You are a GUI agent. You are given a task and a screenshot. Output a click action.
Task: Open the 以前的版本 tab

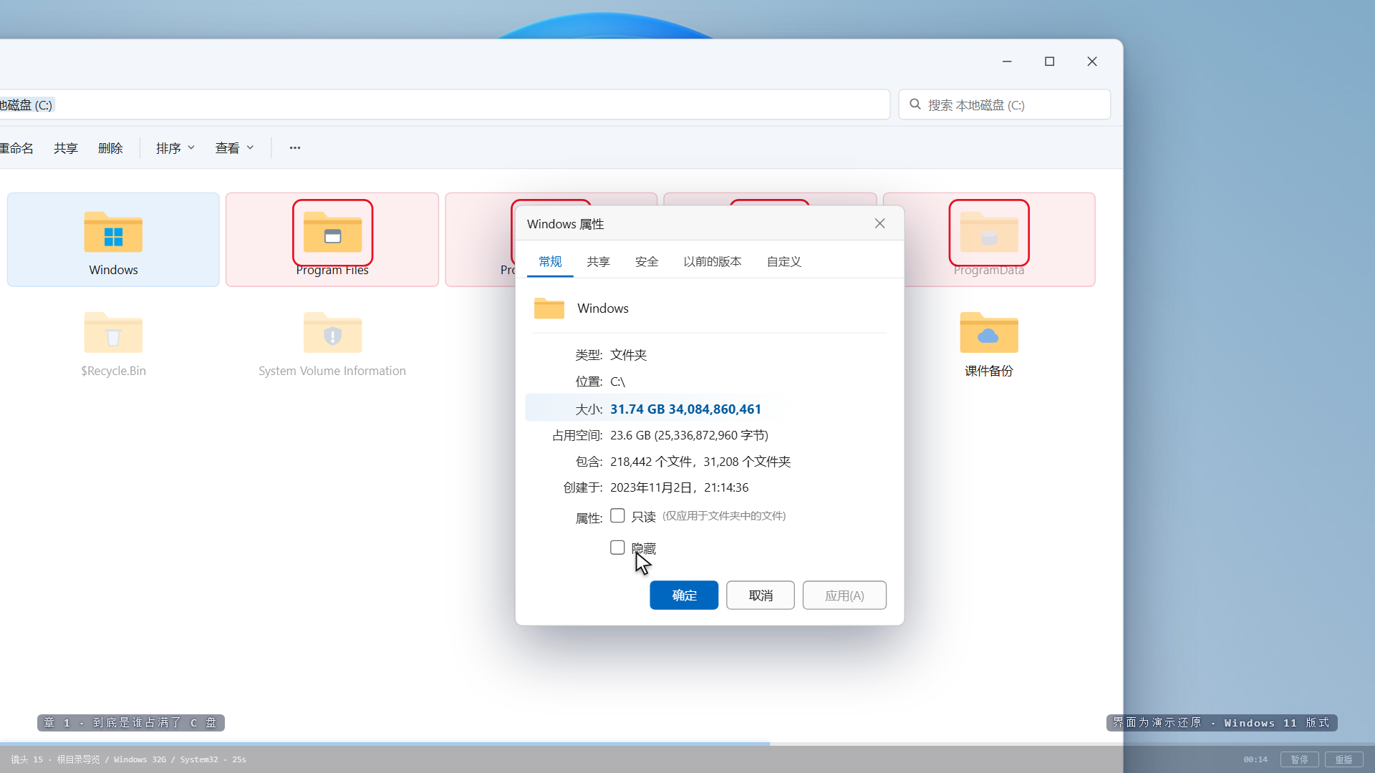click(713, 262)
